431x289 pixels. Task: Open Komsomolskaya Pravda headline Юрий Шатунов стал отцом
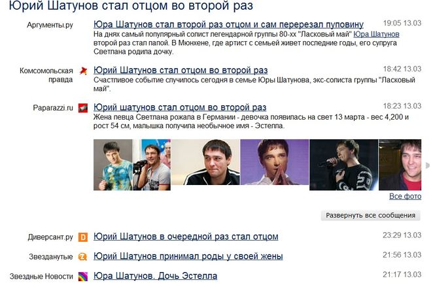(181, 71)
